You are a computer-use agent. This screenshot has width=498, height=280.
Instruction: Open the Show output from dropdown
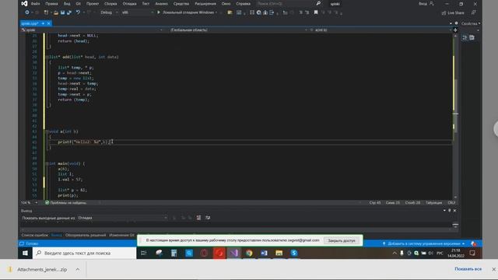coord(122,218)
